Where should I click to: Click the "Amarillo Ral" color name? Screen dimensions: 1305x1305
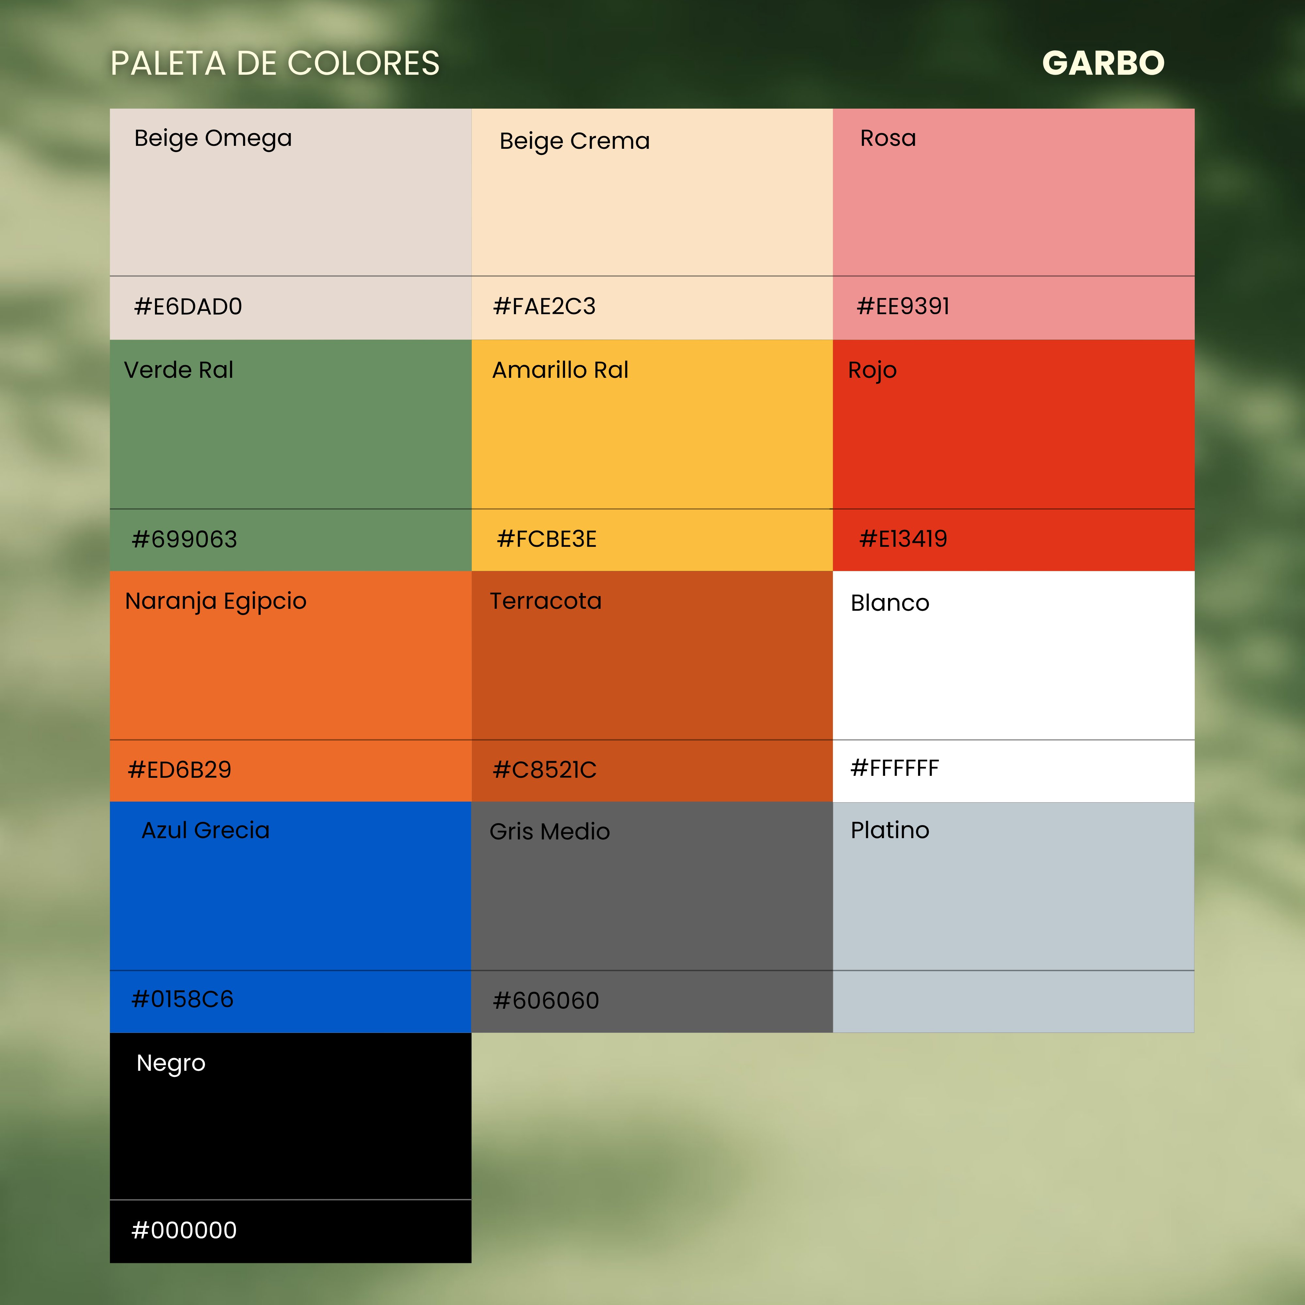click(x=560, y=370)
